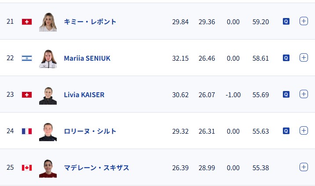Click the Canadian flag in rank 25 row
The image size is (315, 186).
(x=27, y=168)
